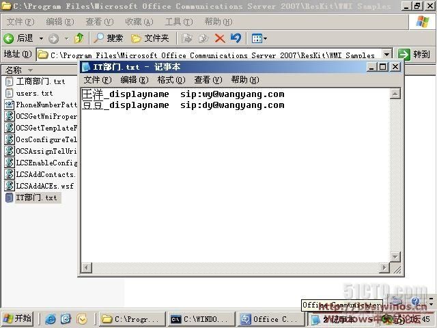The height and width of the screenshot is (328, 437).
Task: Switch to Office C... taskbar button
Action: pyautogui.click(x=270, y=319)
